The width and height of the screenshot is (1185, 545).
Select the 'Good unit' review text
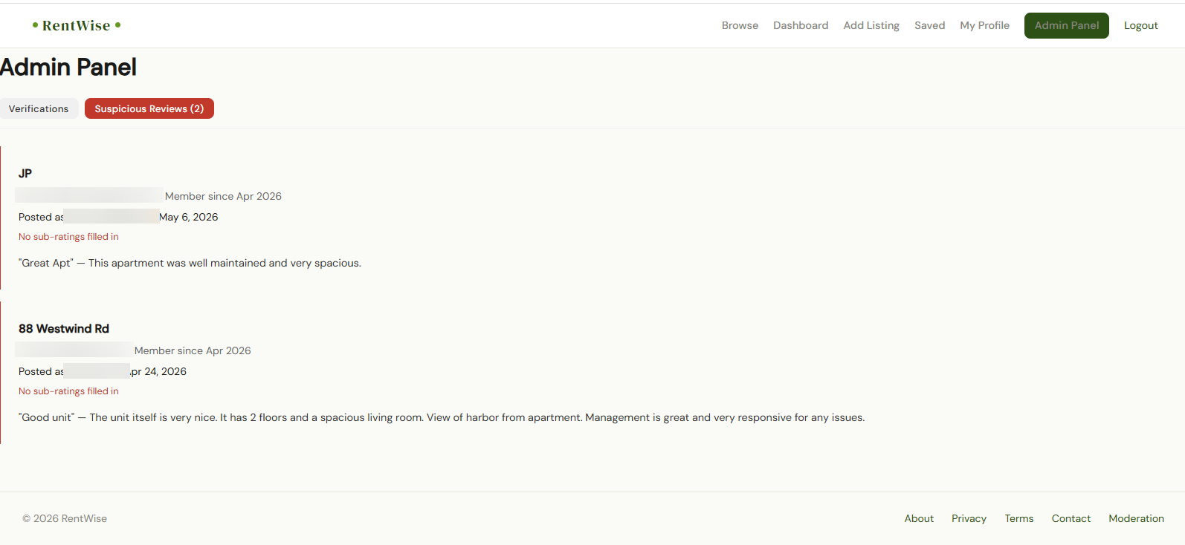[442, 417]
